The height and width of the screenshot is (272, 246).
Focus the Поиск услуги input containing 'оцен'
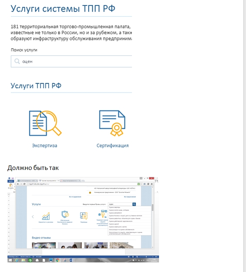coord(72,61)
